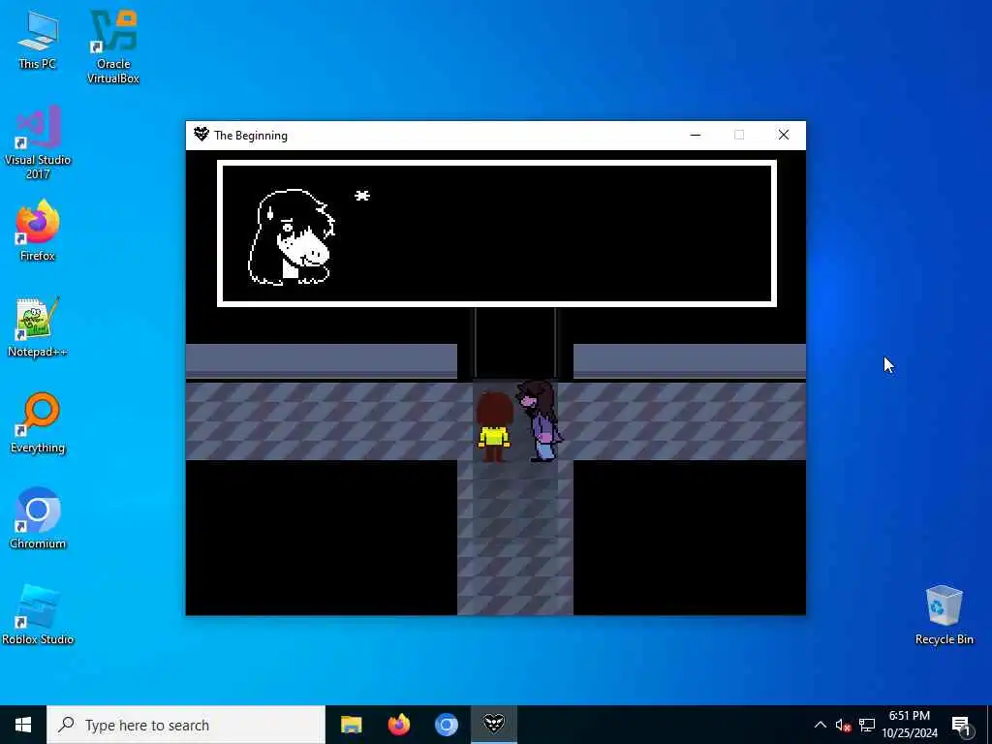
Task: Launch Oracle VirtualBox shortcut
Action: [113, 46]
